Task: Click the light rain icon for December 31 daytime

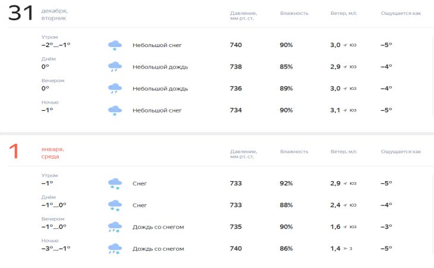Action: tap(115, 67)
